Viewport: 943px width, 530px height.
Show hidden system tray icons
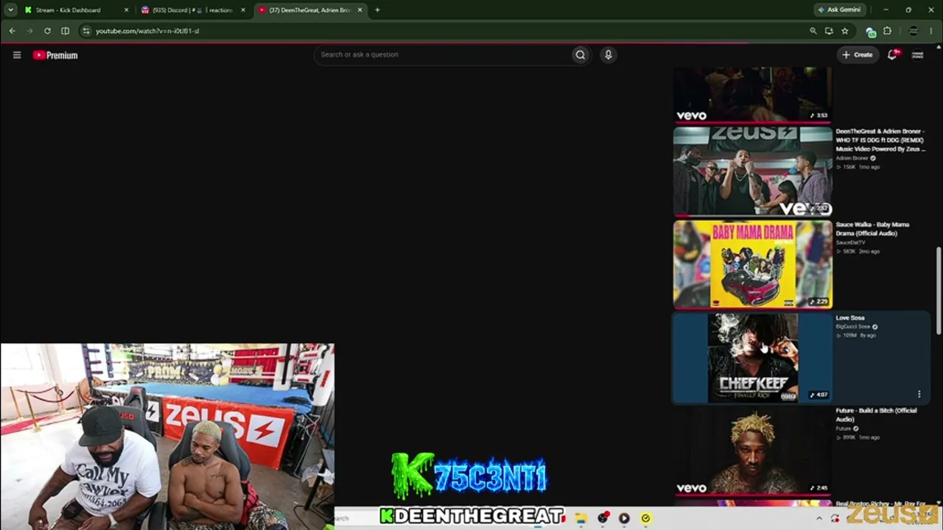818,518
